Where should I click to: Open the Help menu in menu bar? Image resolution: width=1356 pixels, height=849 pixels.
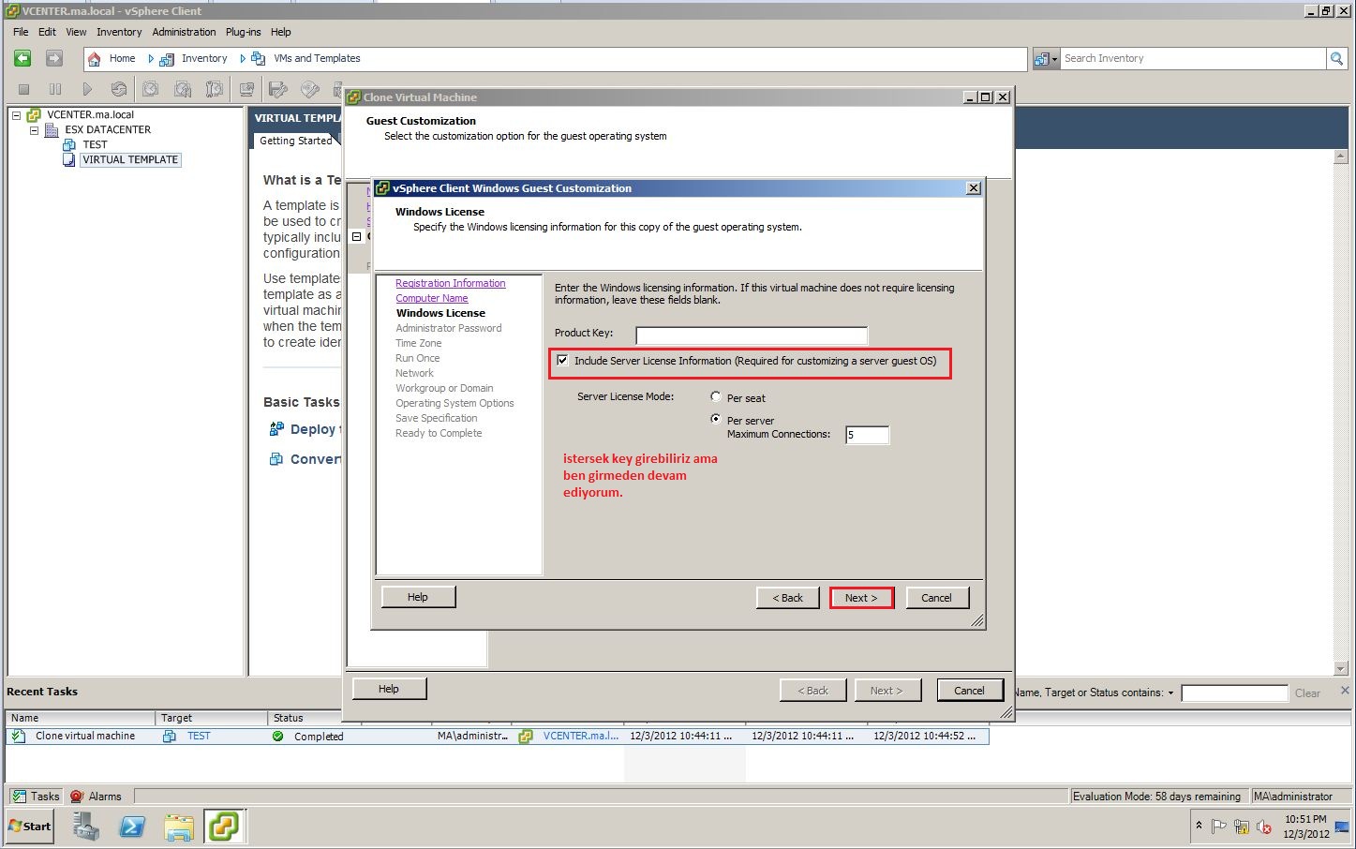coord(280,32)
